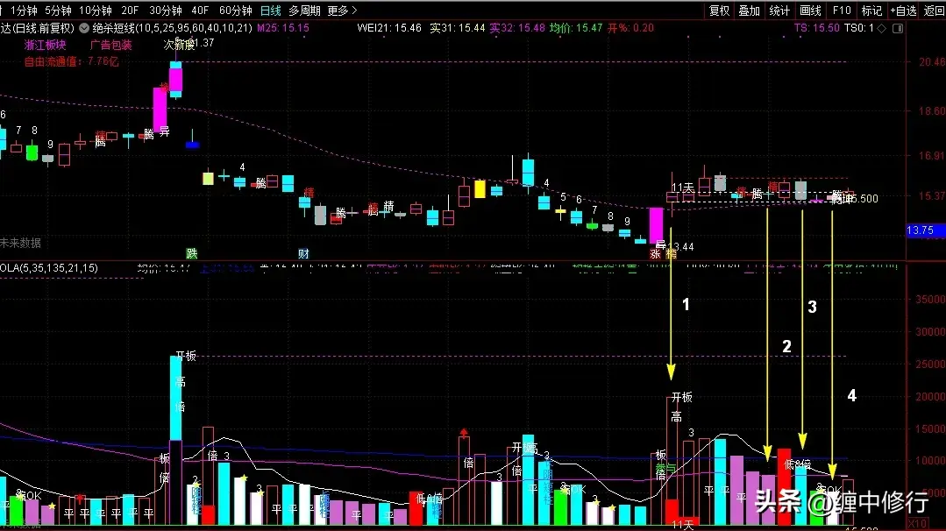Select the 日线 daily chart tab
Screen dimensions: 946x531
[270, 11]
